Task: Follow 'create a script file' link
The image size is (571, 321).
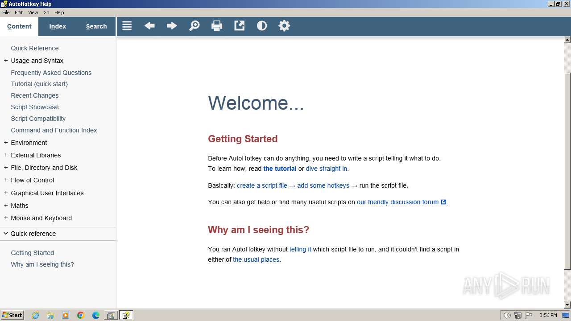Action: [262, 185]
